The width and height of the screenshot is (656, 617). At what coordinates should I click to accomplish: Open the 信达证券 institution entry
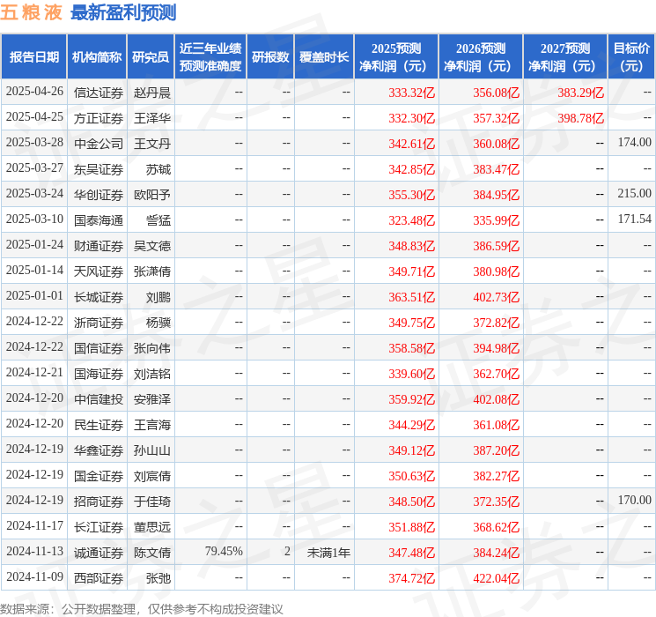tap(98, 92)
